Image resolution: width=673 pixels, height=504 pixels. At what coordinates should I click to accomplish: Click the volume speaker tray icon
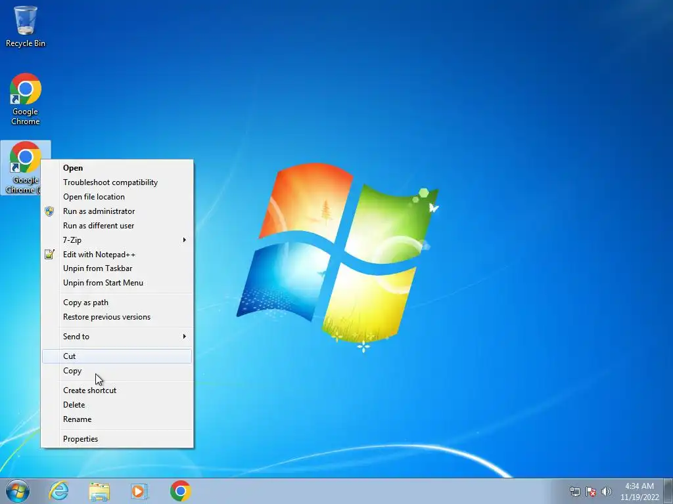click(x=607, y=492)
